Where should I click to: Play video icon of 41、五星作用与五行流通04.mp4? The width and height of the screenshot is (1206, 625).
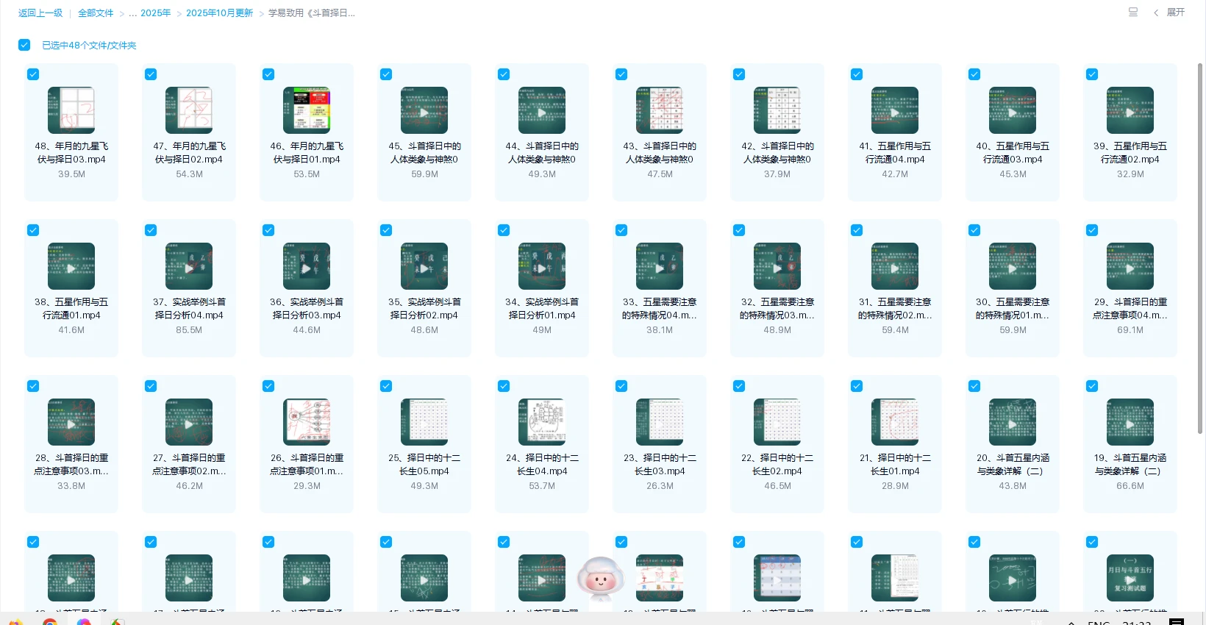pos(895,110)
